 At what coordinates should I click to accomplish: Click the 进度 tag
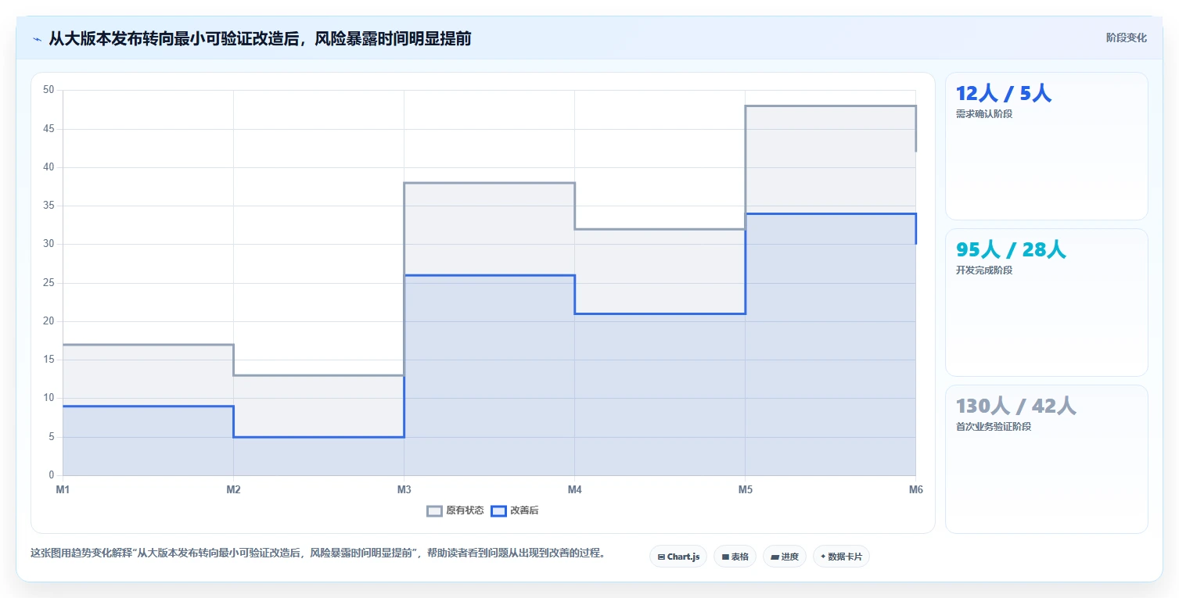click(x=784, y=557)
